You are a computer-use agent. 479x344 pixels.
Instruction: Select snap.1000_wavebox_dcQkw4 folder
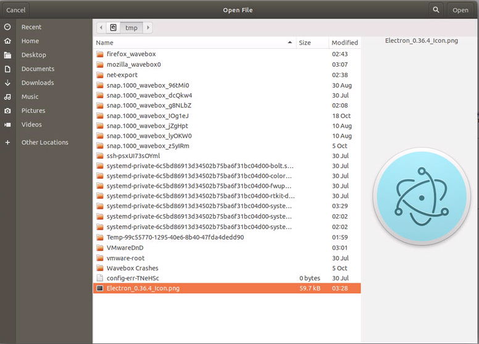[227, 95]
